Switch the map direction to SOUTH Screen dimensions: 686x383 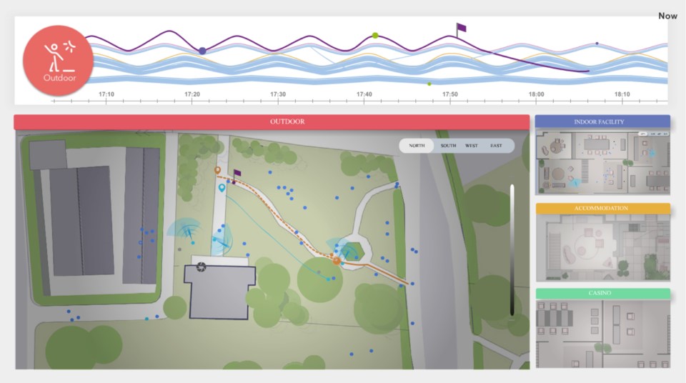coord(448,146)
